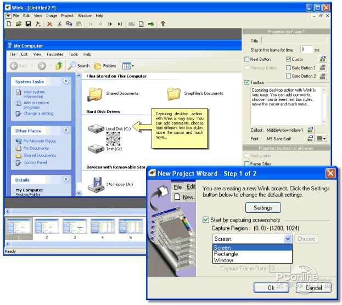Click the Open project folder icon
The image size is (342, 305).
(19, 24)
